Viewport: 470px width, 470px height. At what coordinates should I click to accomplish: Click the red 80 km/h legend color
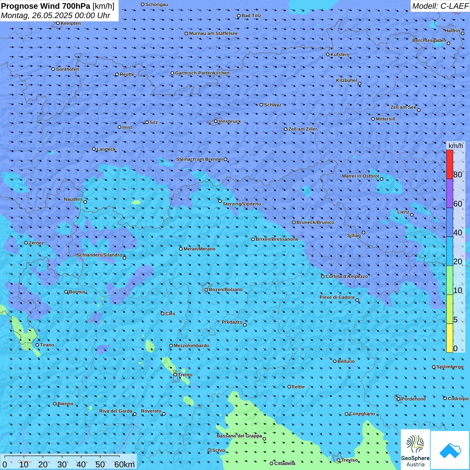pyautogui.click(x=450, y=164)
